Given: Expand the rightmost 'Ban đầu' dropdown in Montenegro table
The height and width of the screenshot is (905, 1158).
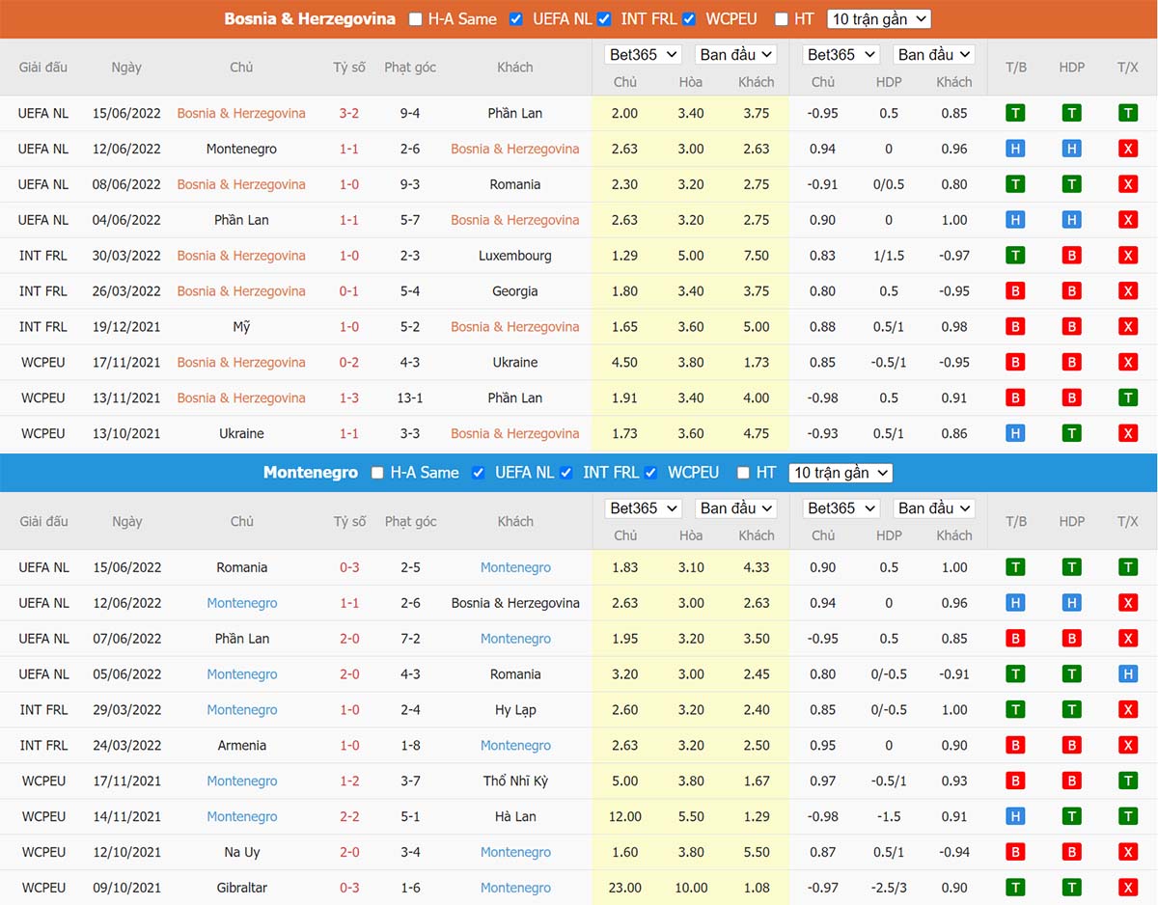Looking at the screenshot, I should tap(933, 508).
